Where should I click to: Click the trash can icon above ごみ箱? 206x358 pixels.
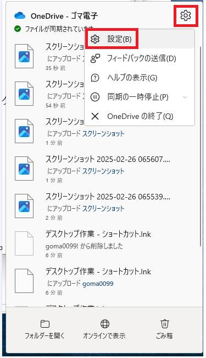coord(164,323)
